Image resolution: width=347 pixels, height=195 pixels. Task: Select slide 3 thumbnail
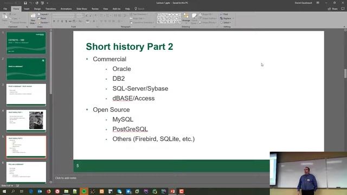pos(26,95)
